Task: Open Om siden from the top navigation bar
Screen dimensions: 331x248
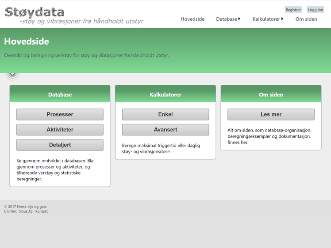Action: click(306, 19)
